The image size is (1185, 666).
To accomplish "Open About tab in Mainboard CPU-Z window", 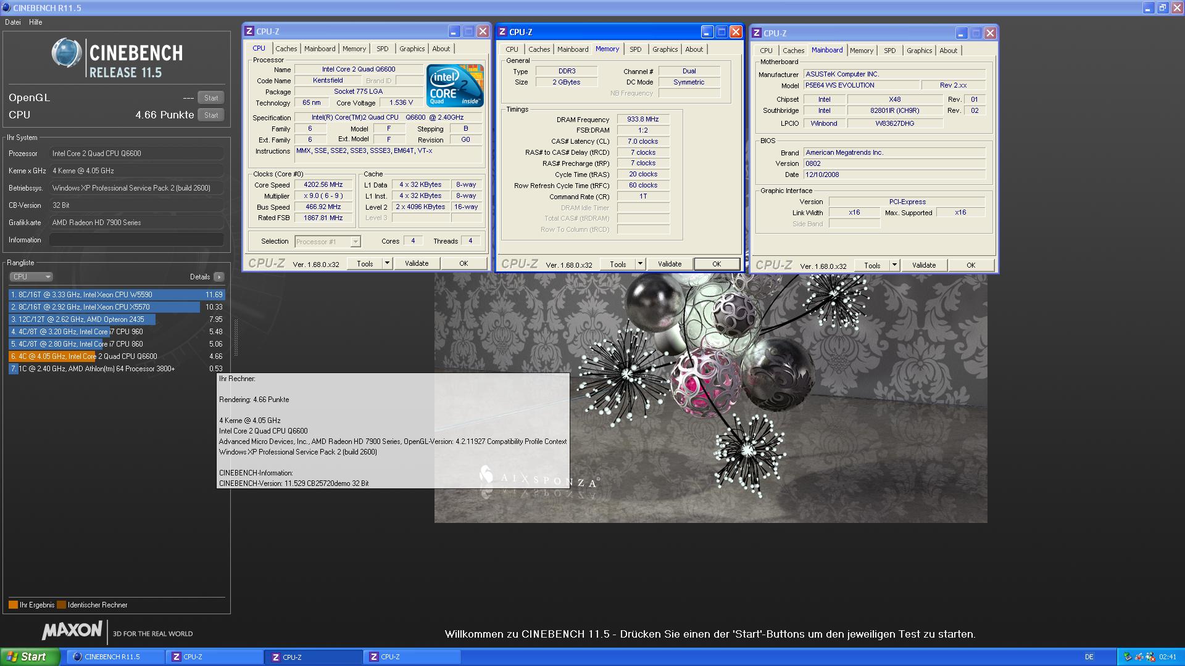I will (948, 51).
